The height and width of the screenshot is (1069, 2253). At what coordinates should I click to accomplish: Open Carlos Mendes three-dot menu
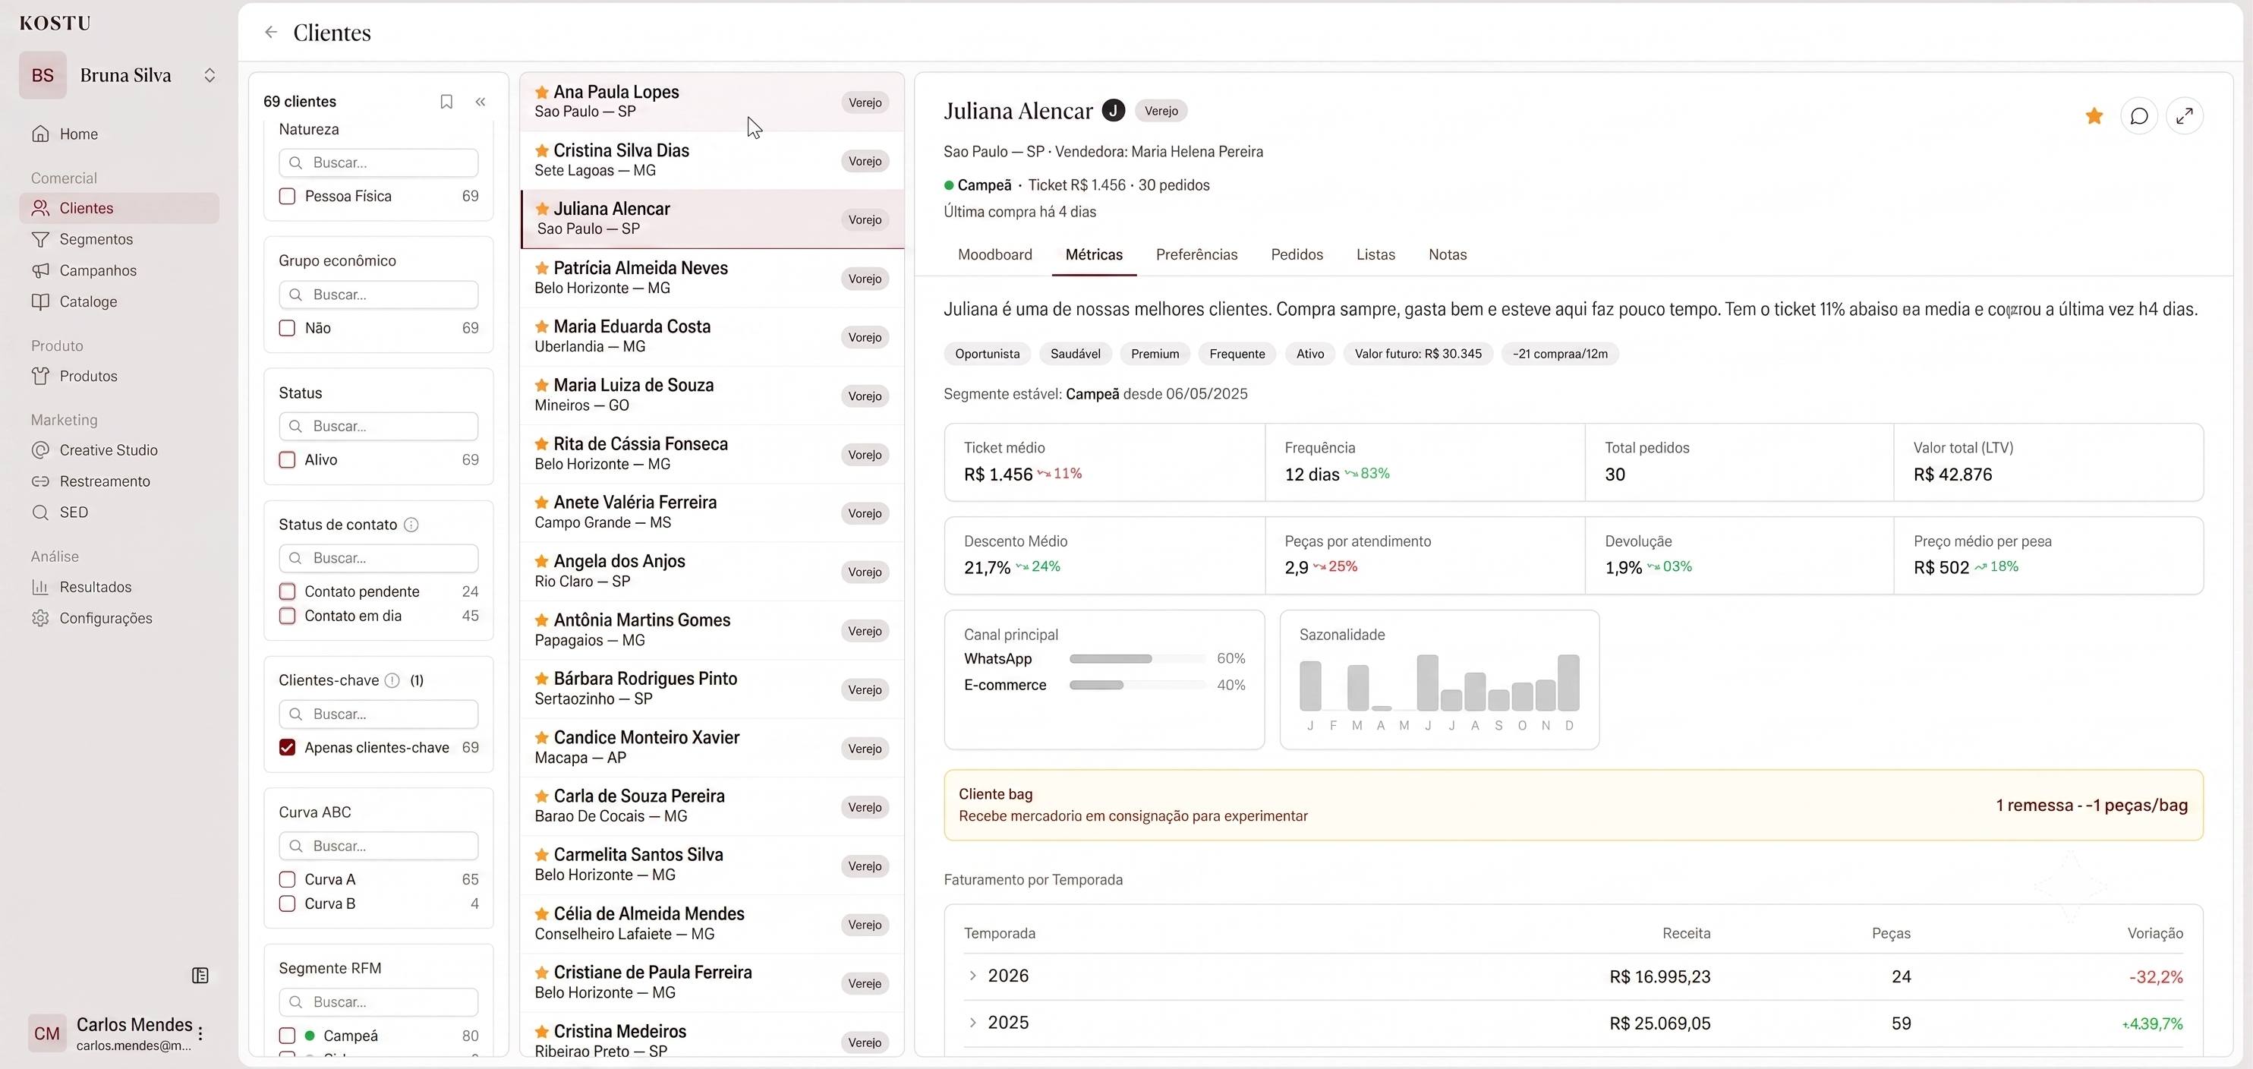201,1033
